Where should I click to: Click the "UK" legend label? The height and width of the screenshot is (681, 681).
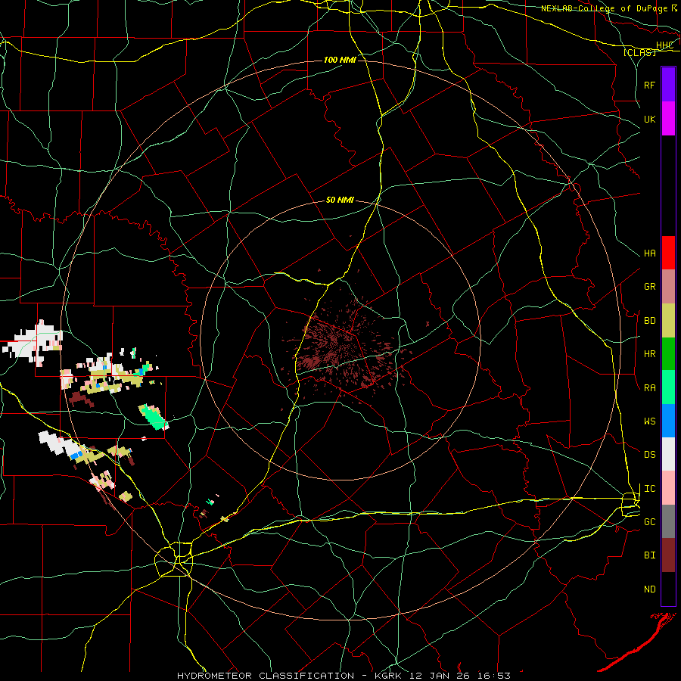[x=649, y=119]
